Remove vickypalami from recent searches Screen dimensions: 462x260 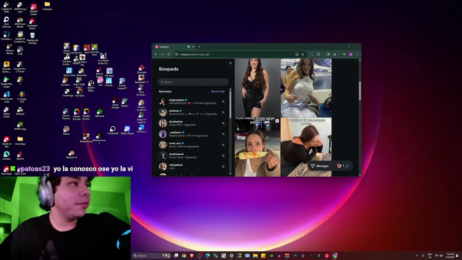(223, 166)
